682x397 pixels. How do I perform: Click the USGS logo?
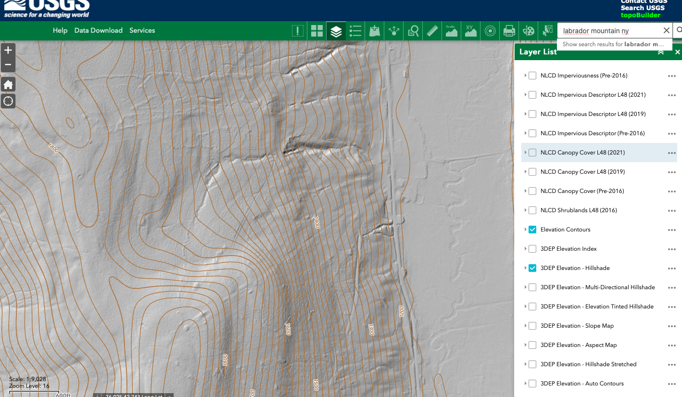click(47, 9)
